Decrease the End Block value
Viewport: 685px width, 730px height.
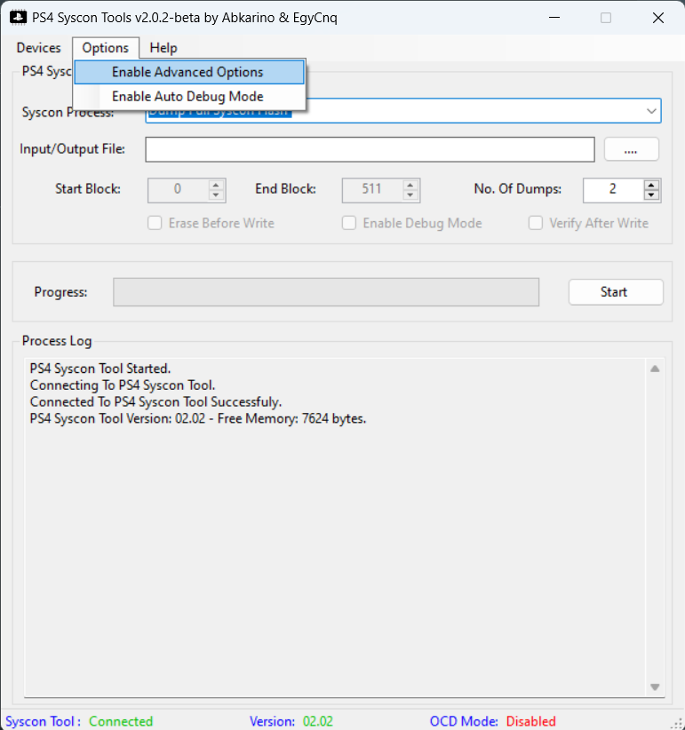pyautogui.click(x=410, y=195)
